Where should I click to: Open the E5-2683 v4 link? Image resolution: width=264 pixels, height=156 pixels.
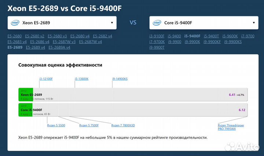point(17,42)
